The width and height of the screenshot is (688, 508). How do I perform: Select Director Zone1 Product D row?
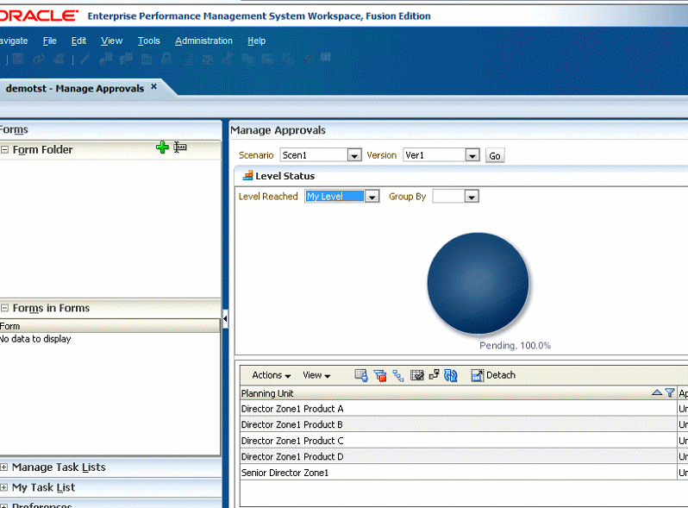point(459,456)
